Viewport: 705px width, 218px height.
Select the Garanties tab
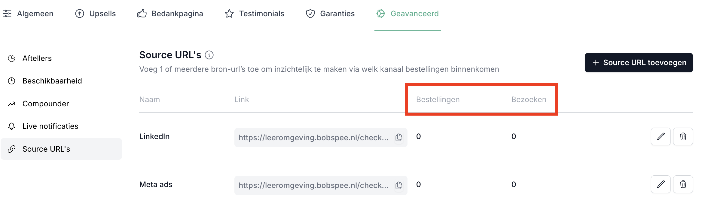tap(330, 14)
